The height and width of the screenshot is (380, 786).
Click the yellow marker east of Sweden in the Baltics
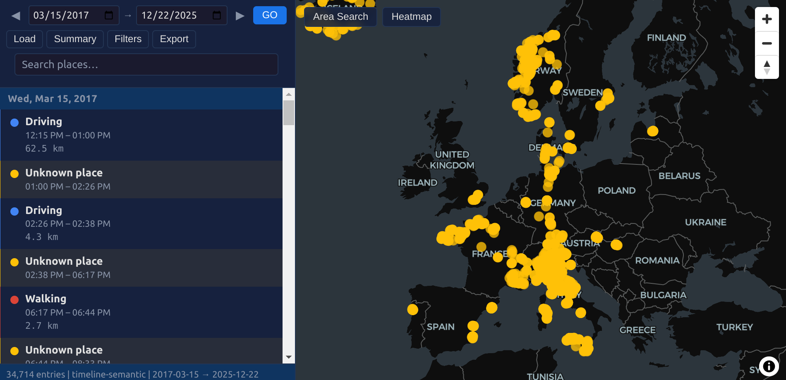pyautogui.click(x=652, y=131)
